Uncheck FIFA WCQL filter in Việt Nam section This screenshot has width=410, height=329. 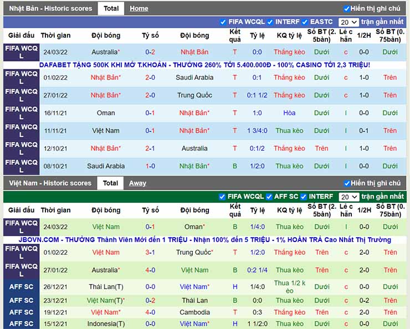pos(222,197)
